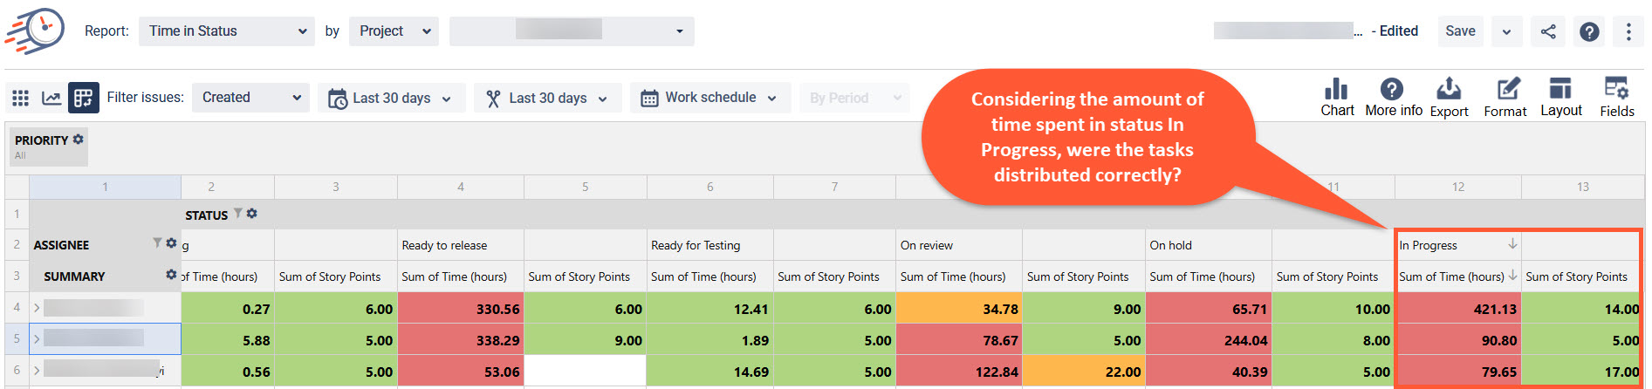Click the Export toolbar icon
The width and height of the screenshot is (1652, 389).
[1449, 98]
